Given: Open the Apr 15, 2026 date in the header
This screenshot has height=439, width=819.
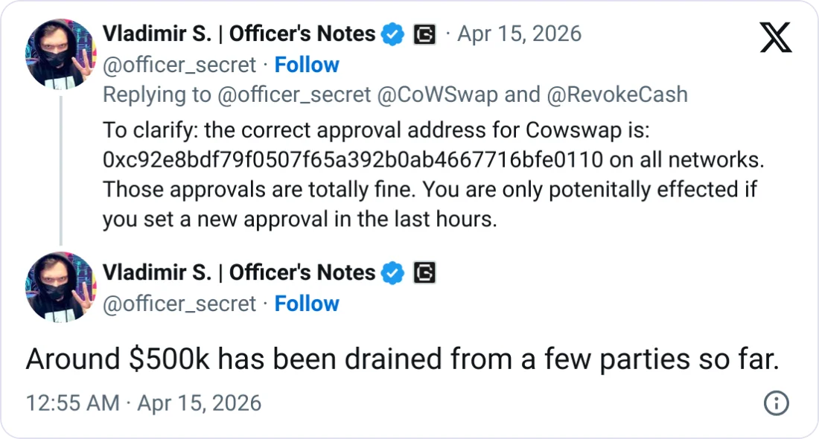Looking at the screenshot, I should [x=518, y=34].
